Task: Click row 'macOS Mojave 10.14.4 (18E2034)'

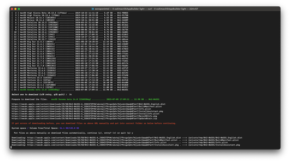Action: point(70,18)
